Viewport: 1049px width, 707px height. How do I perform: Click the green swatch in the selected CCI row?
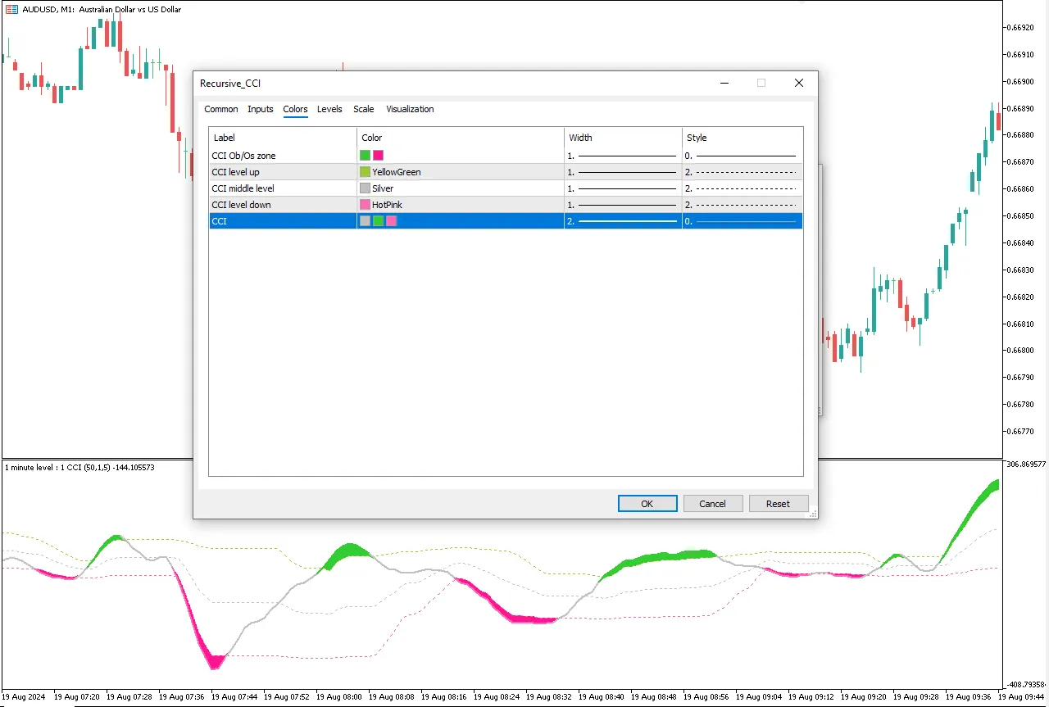coord(378,221)
